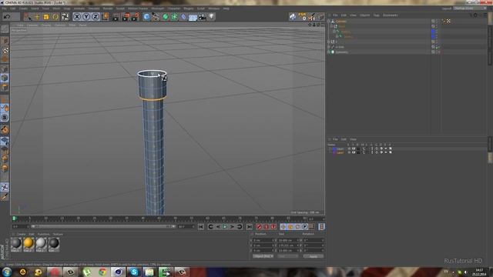Add a Cube primitive object
Viewport: 493px width, 277px height.
(146, 16)
